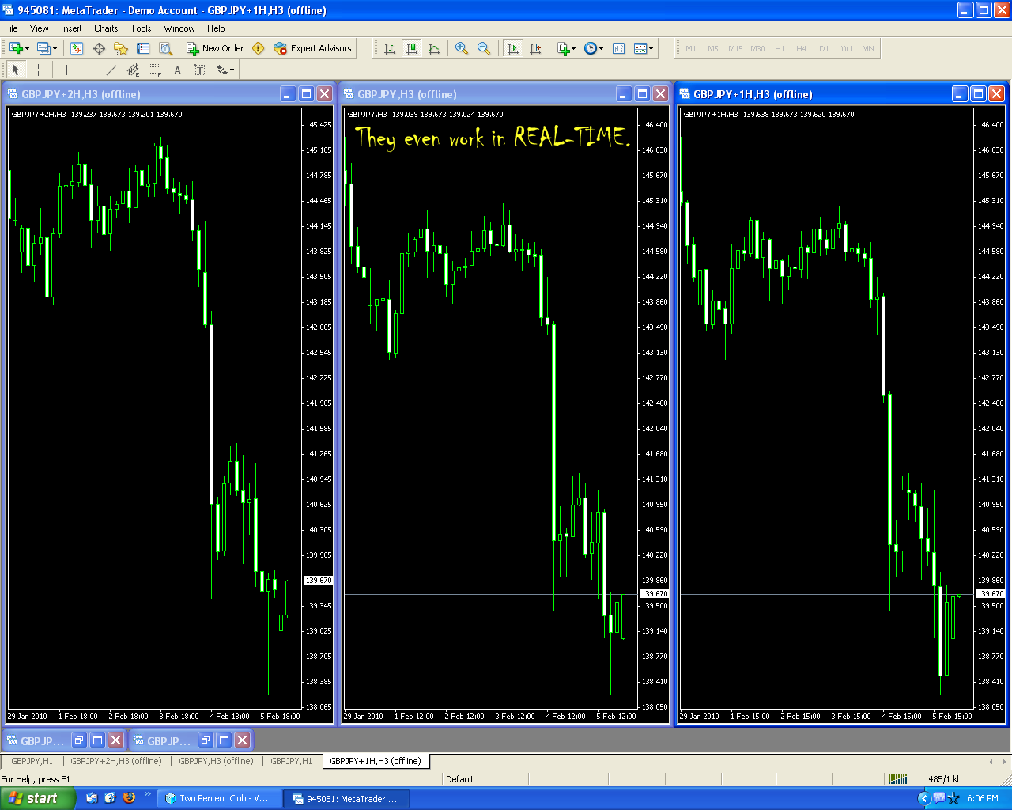This screenshot has height=810, width=1012.
Task: Switch to GBPJPY,H3 (offline) tab
Action: coord(216,761)
